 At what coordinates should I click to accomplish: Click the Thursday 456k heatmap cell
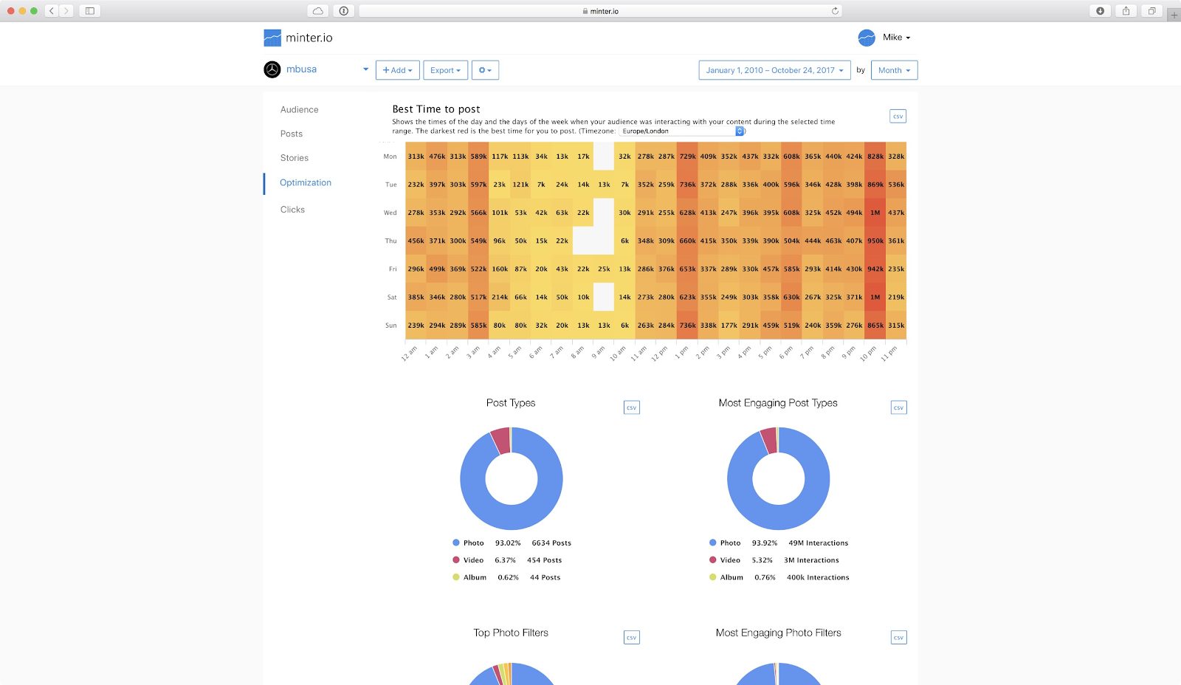pyautogui.click(x=416, y=241)
